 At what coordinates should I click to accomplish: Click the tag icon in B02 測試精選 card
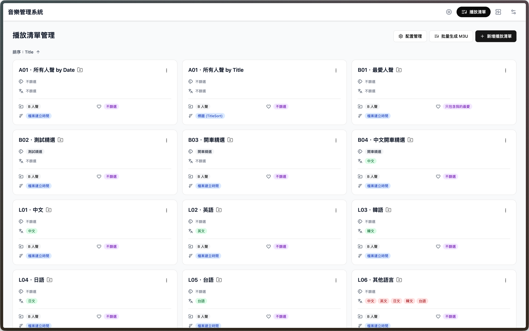click(x=21, y=151)
